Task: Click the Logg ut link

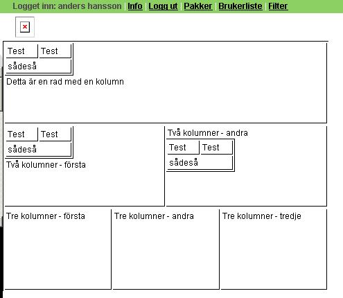Action: (x=163, y=6)
